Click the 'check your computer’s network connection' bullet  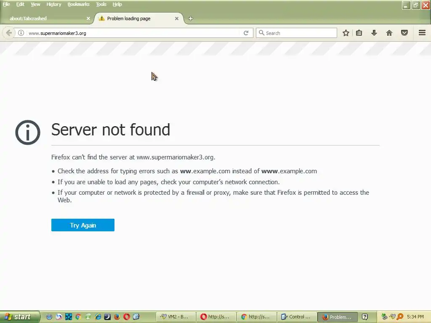(168, 182)
